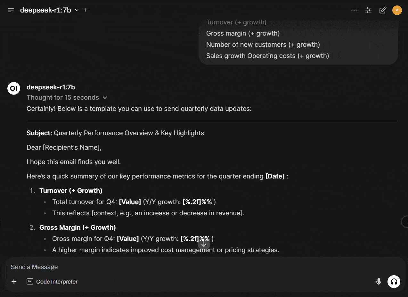The width and height of the screenshot is (408, 297).
Task: Click the bold [Date] placeholder in the email
Action: [x=275, y=176]
